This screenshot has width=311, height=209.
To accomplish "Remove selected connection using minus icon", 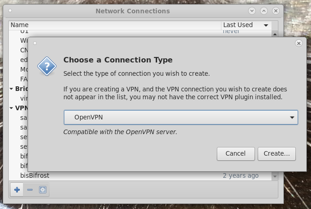I will (x=30, y=190).
